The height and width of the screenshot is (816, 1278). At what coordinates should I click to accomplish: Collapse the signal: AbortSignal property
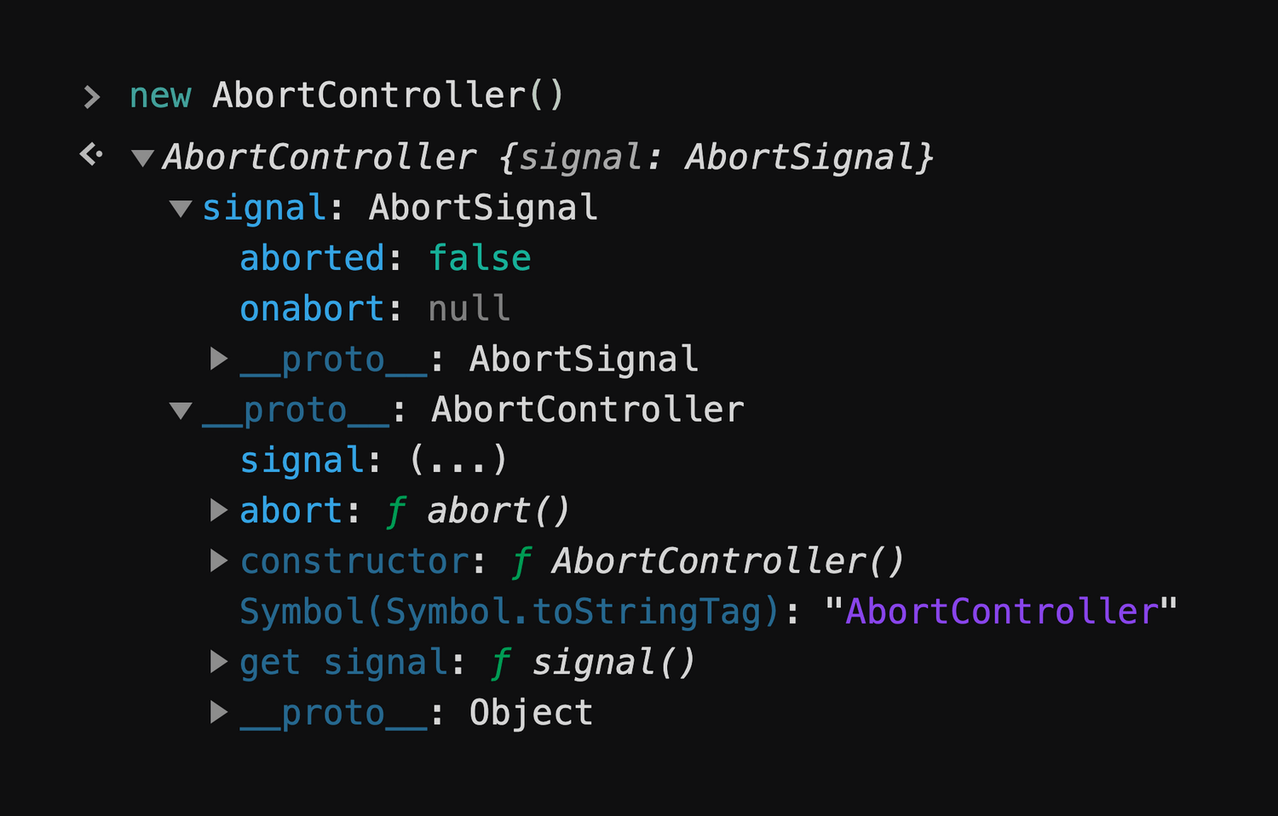point(181,208)
